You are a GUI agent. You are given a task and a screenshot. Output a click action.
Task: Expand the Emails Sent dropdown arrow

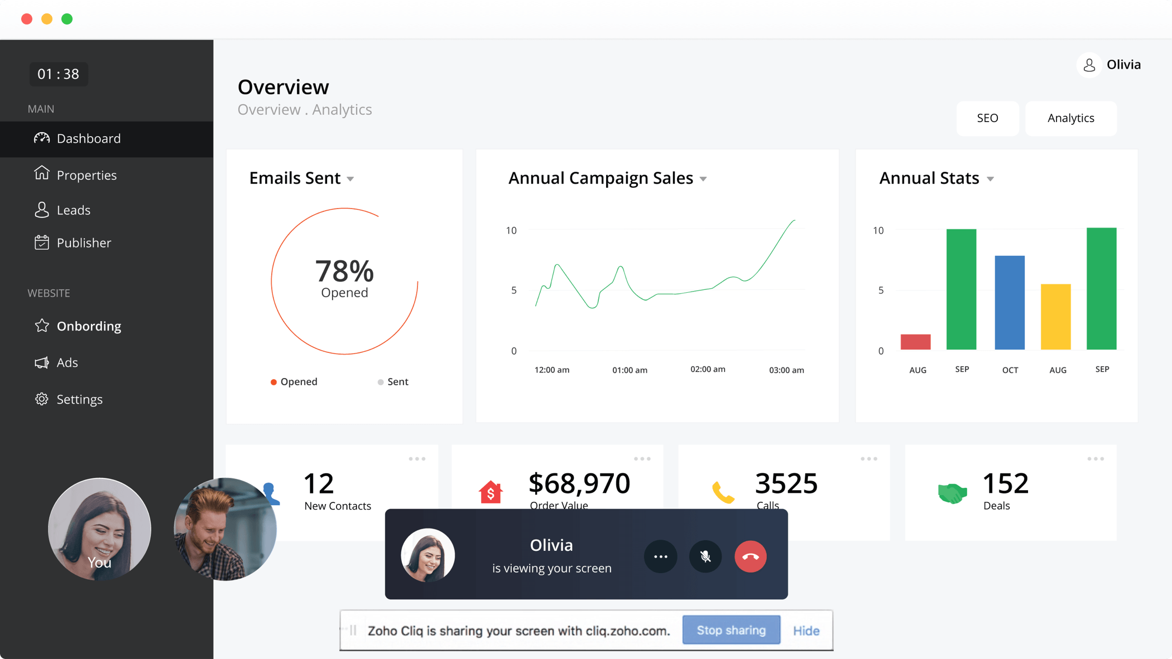coord(352,179)
